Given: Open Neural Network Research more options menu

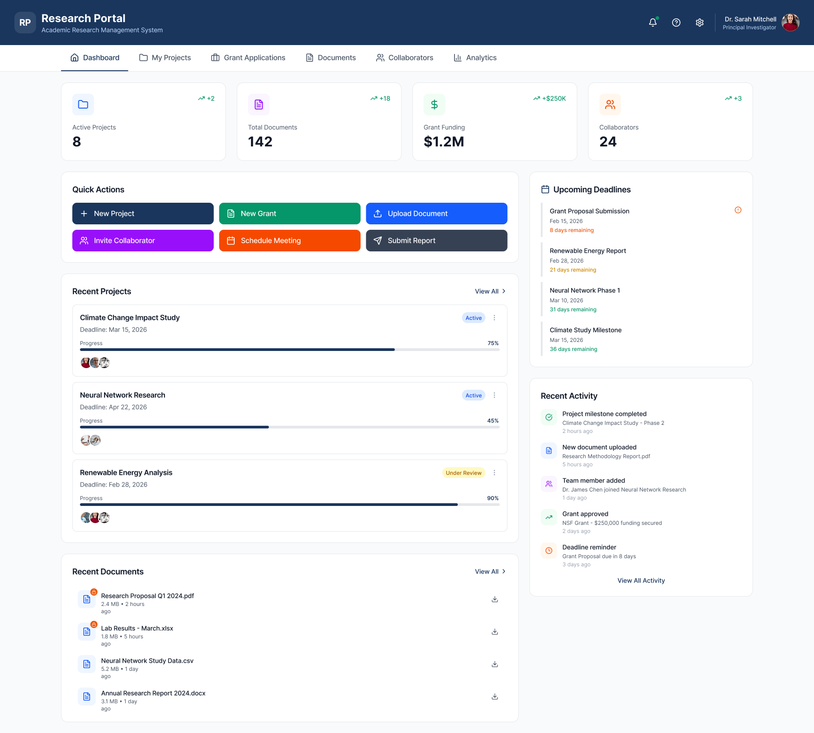Looking at the screenshot, I should pos(494,395).
